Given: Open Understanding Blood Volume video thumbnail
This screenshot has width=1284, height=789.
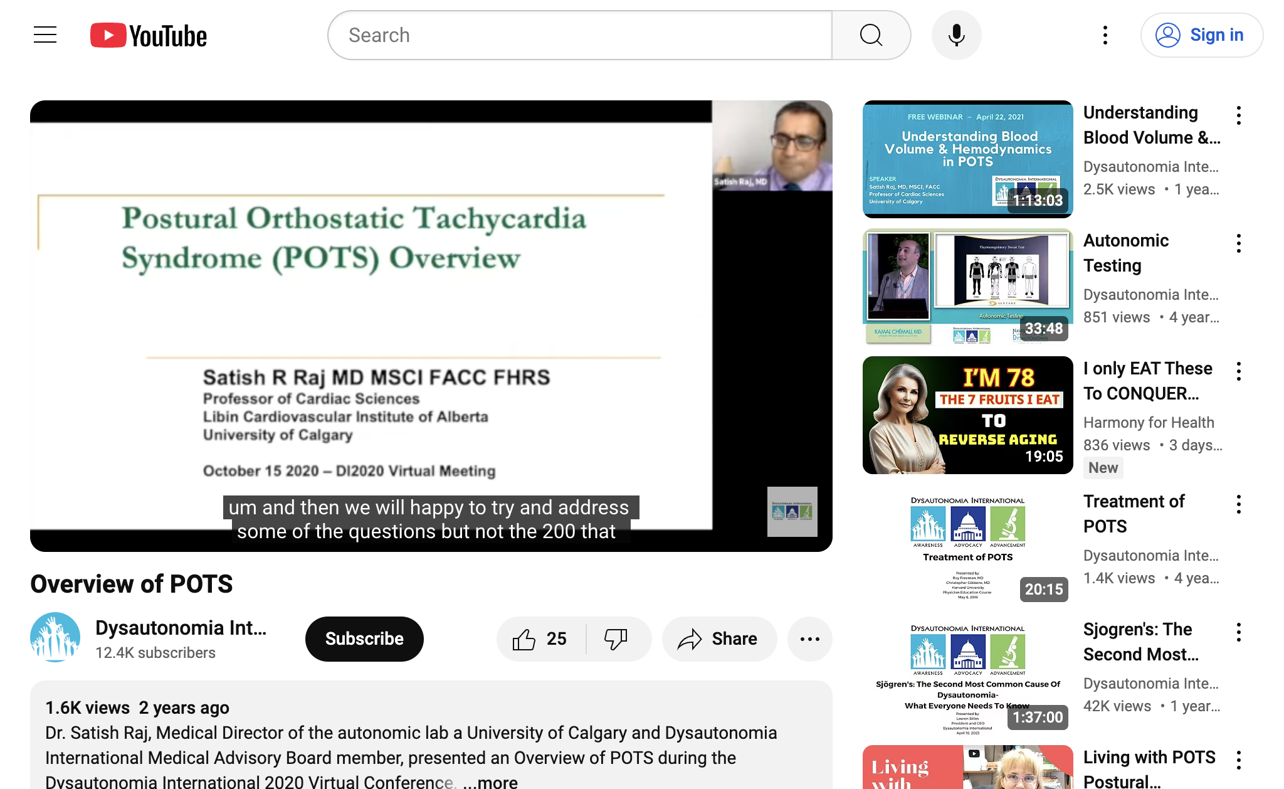Looking at the screenshot, I should click(968, 159).
